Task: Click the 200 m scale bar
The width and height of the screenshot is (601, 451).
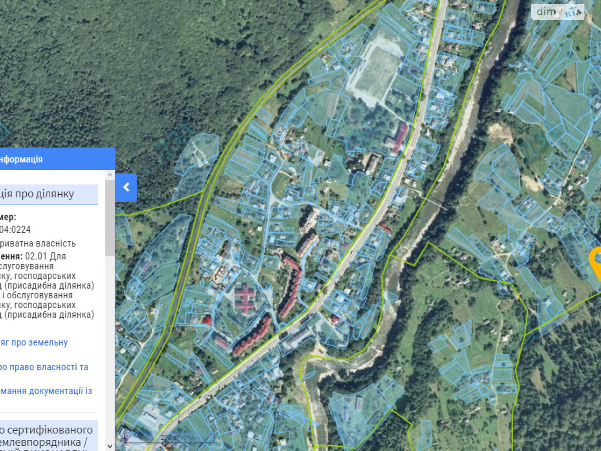Action: coord(169,438)
